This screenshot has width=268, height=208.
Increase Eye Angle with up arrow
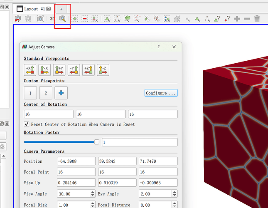[x=175, y=192]
